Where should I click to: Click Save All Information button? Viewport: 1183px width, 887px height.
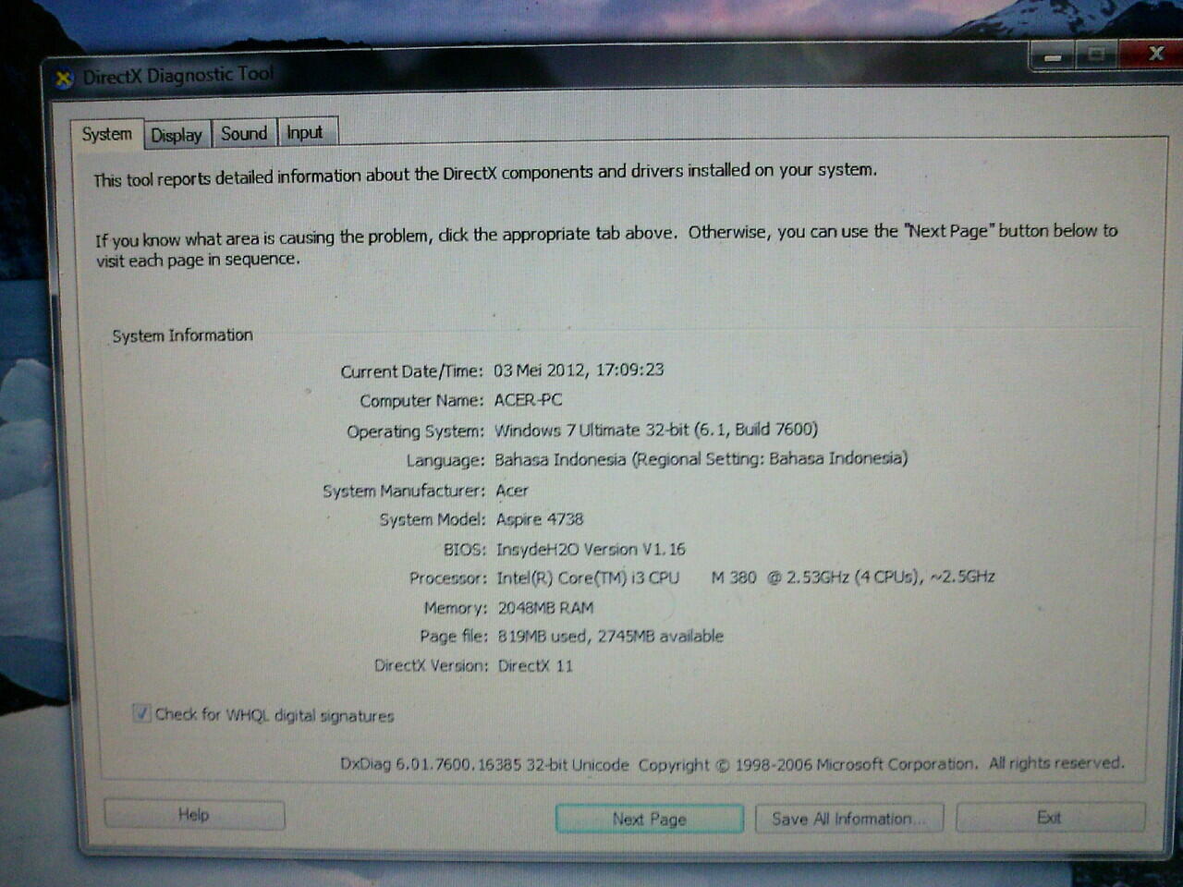coord(848,818)
